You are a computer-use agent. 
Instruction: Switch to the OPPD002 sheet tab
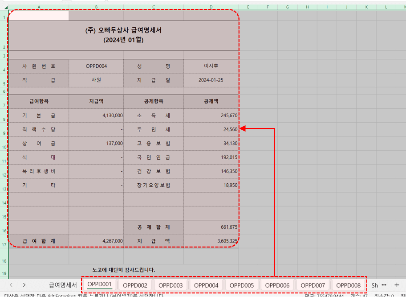(135, 285)
